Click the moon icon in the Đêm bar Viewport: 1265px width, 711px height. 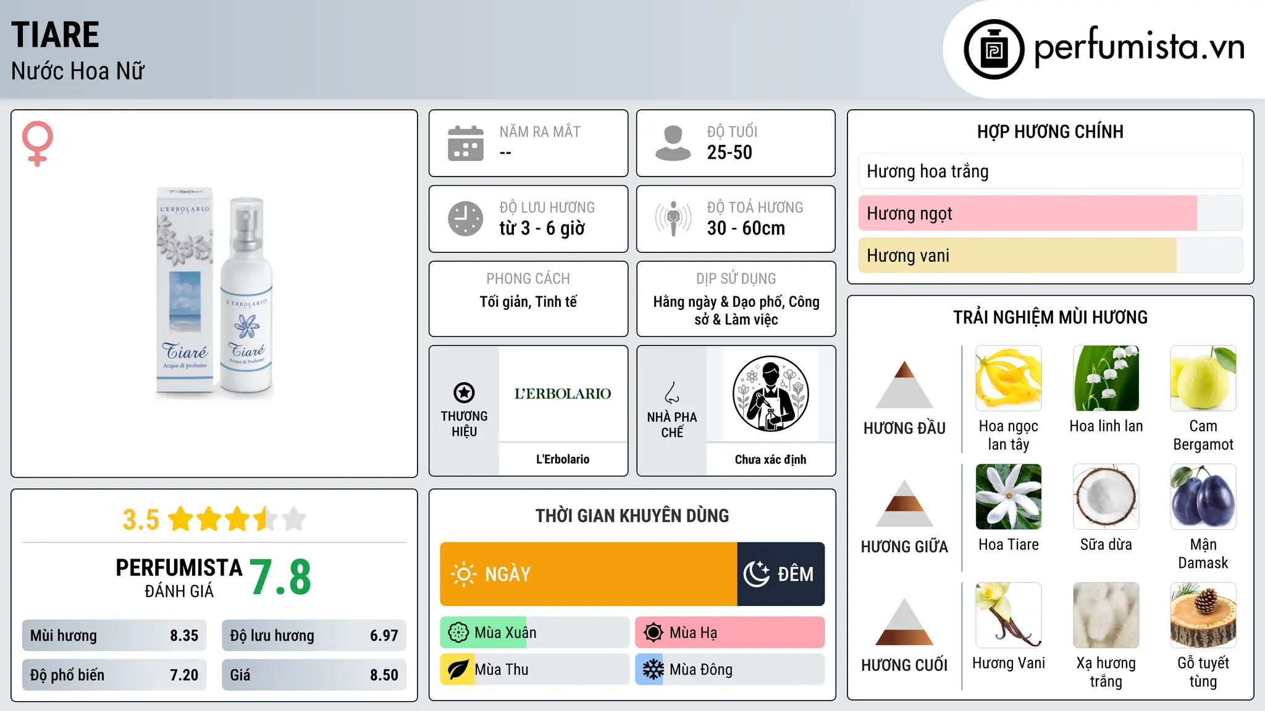click(757, 574)
